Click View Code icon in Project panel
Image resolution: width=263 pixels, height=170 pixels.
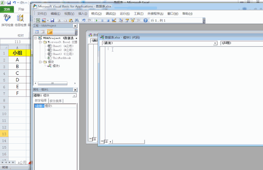37,32
